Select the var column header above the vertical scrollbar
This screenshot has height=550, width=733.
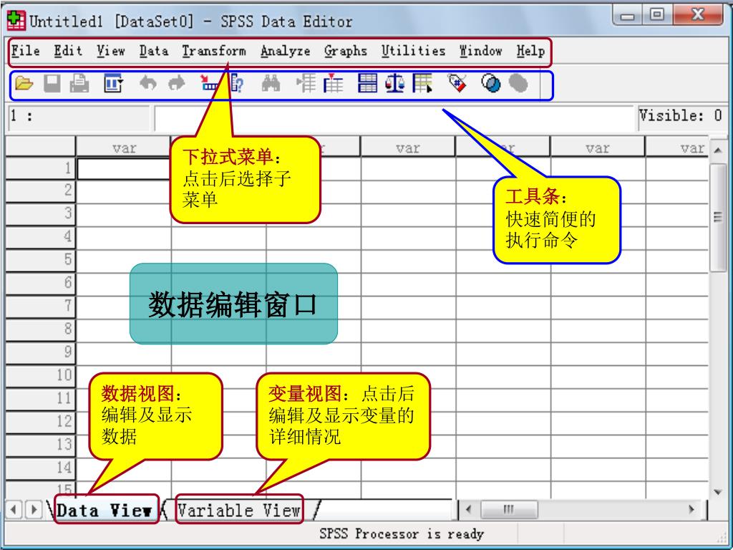(677, 148)
